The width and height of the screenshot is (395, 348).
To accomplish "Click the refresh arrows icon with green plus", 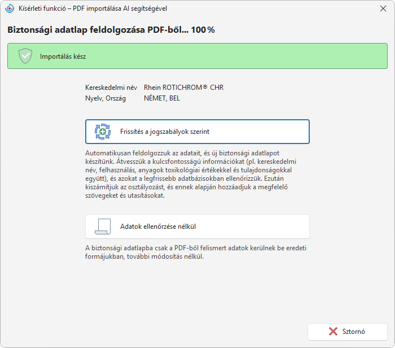I will [x=103, y=132].
